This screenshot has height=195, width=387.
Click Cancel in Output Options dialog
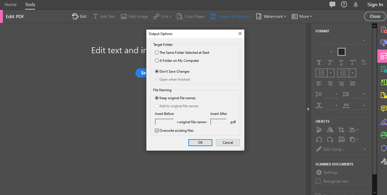(x=228, y=142)
